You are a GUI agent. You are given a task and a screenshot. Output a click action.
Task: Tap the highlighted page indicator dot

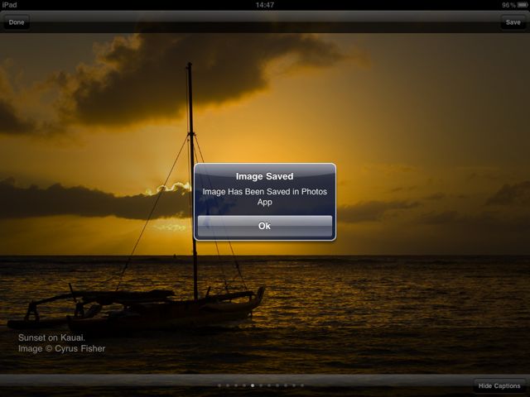(x=253, y=385)
